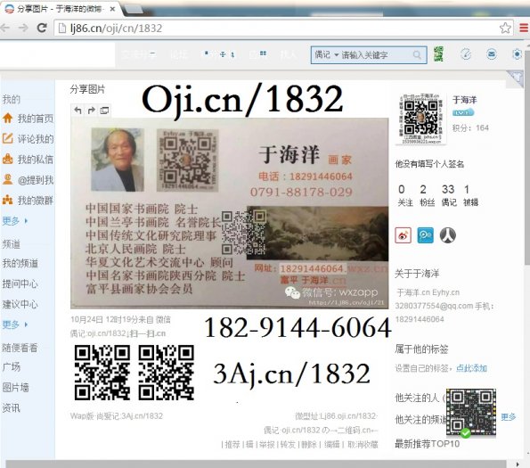Bookmark this page with the star icon
This screenshot has height=468, width=530.
[x=505, y=28]
